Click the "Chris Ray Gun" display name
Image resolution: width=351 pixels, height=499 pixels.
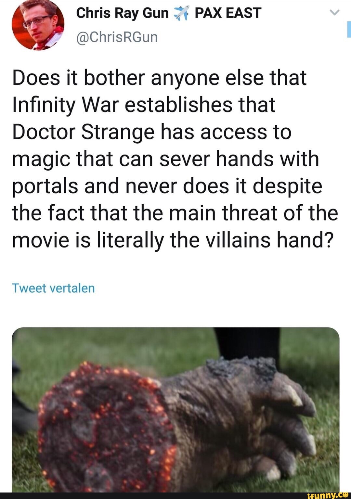point(122,13)
